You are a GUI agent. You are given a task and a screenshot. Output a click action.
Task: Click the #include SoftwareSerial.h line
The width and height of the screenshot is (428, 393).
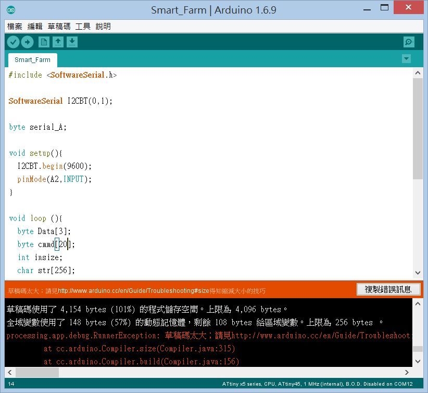point(63,75)
